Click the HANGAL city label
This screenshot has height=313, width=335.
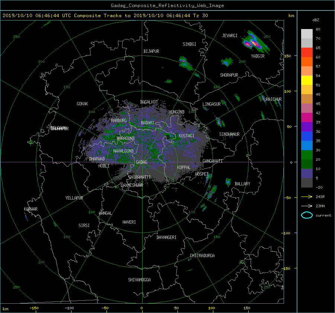coord(105,213)
